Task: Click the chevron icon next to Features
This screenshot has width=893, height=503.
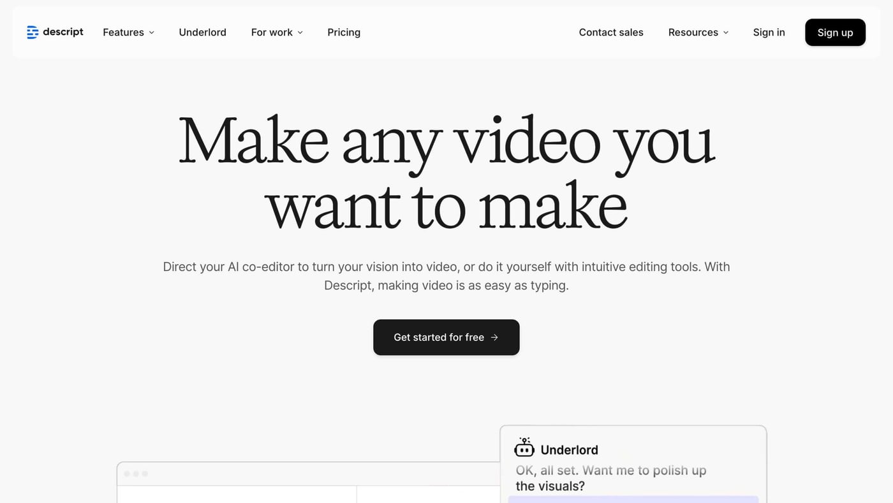Action: (x=151, y=32)
